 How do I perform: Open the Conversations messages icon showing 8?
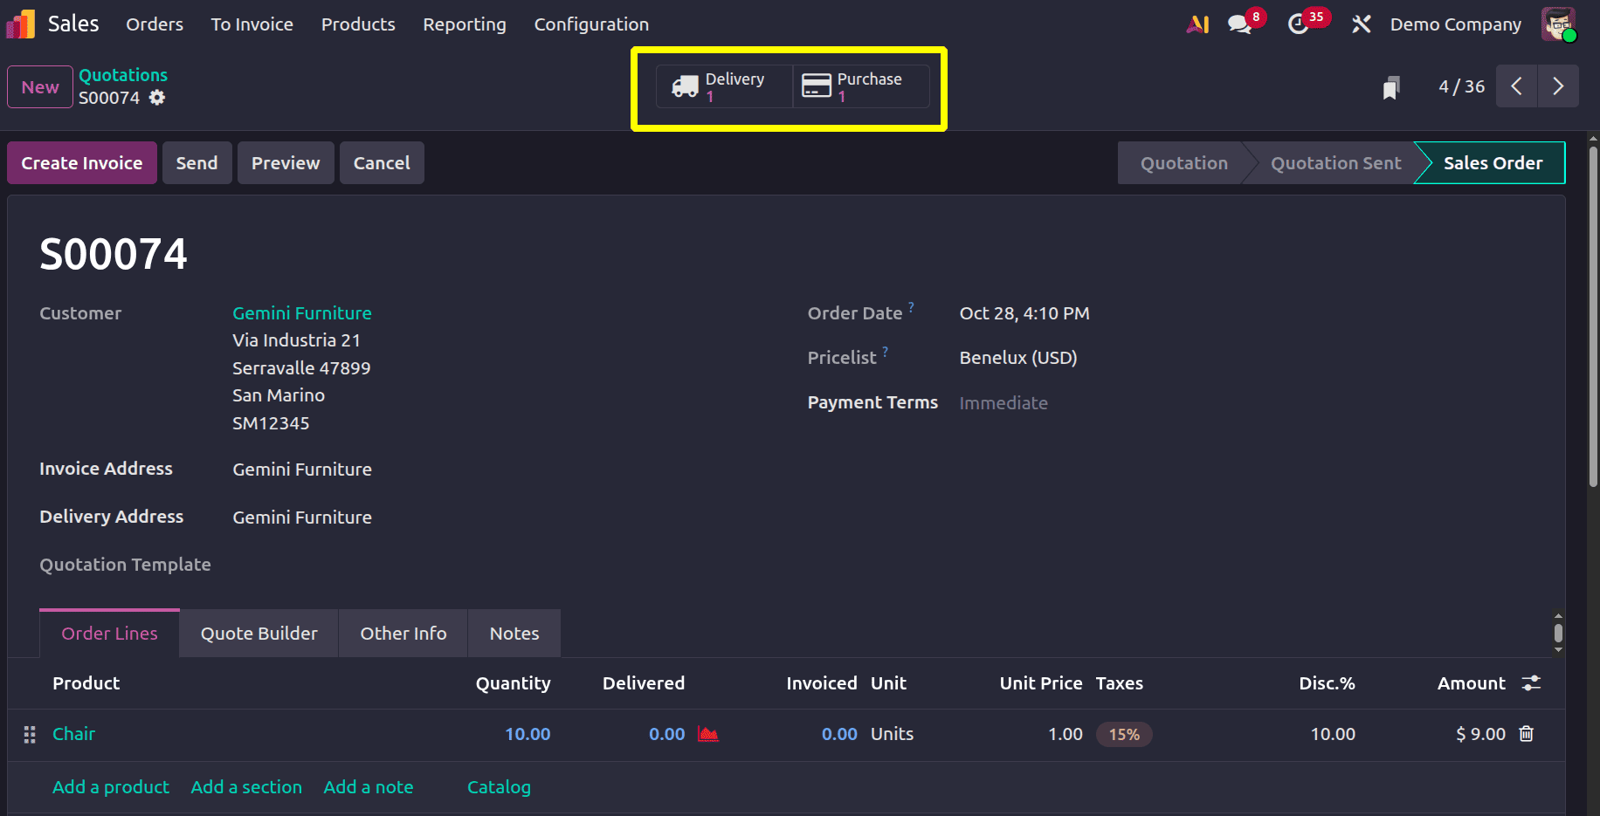(1240, 24)
